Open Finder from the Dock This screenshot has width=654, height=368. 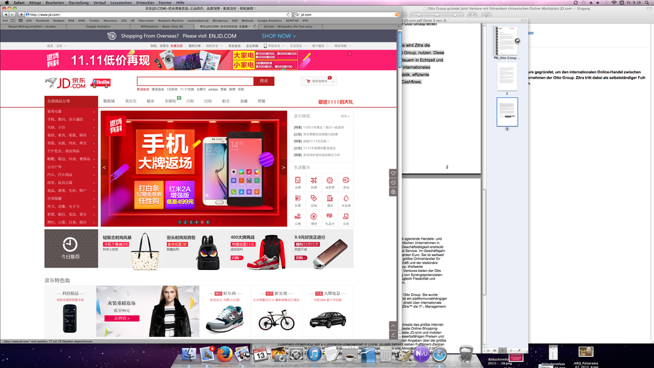pos(189,355)
